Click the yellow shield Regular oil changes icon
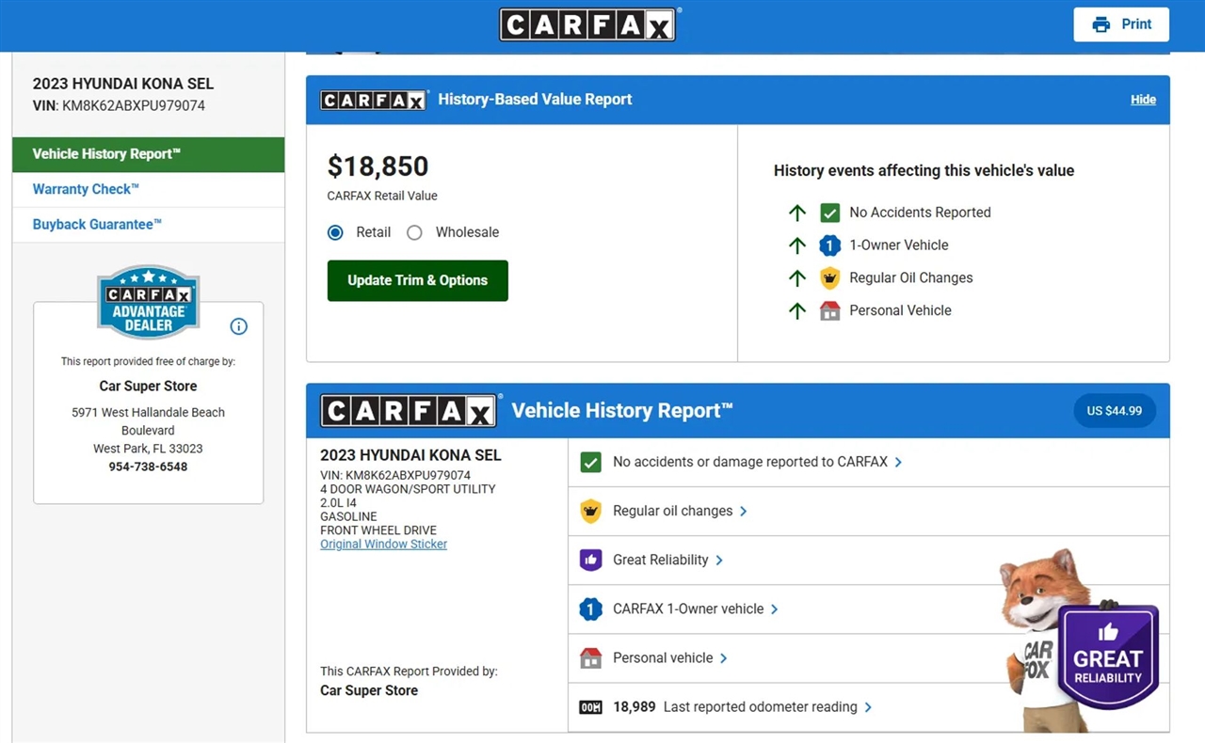This screenshot has height=743, width=1205. [x=590, y=511]
